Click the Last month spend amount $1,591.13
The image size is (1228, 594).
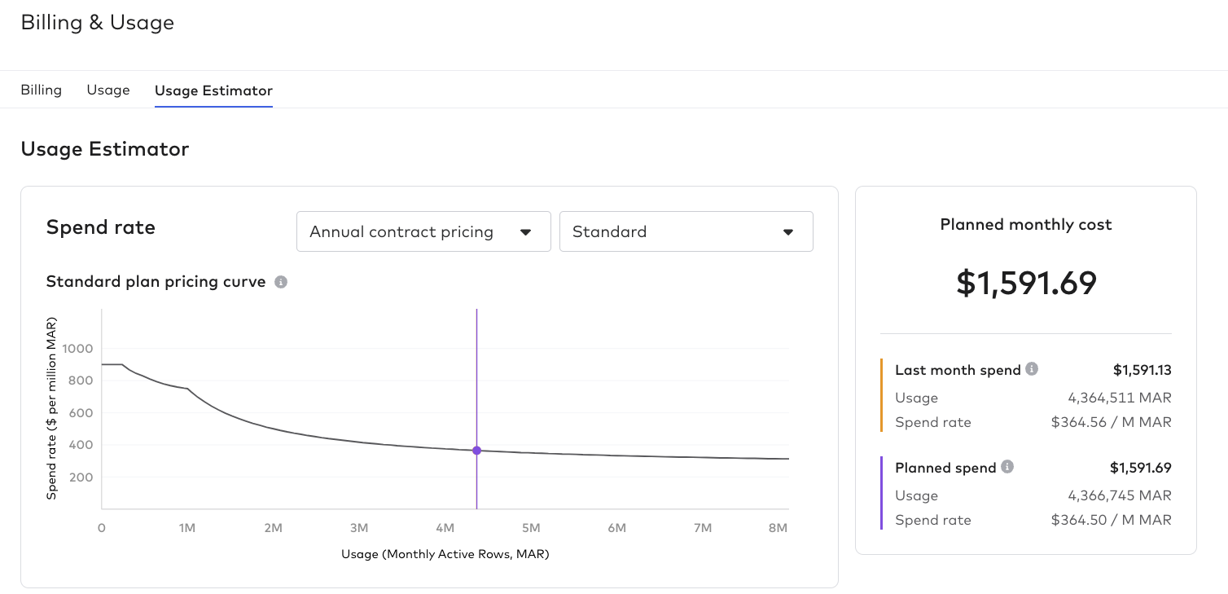1142,370
